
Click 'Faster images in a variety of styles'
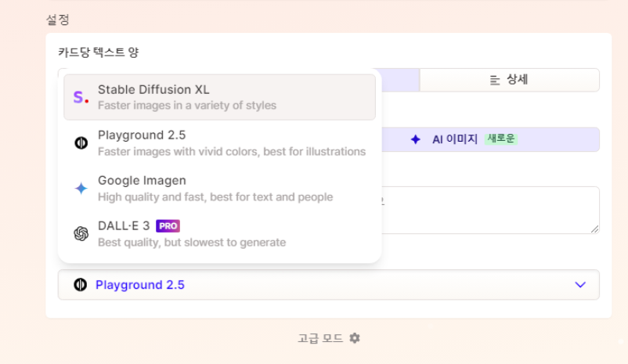187,106
